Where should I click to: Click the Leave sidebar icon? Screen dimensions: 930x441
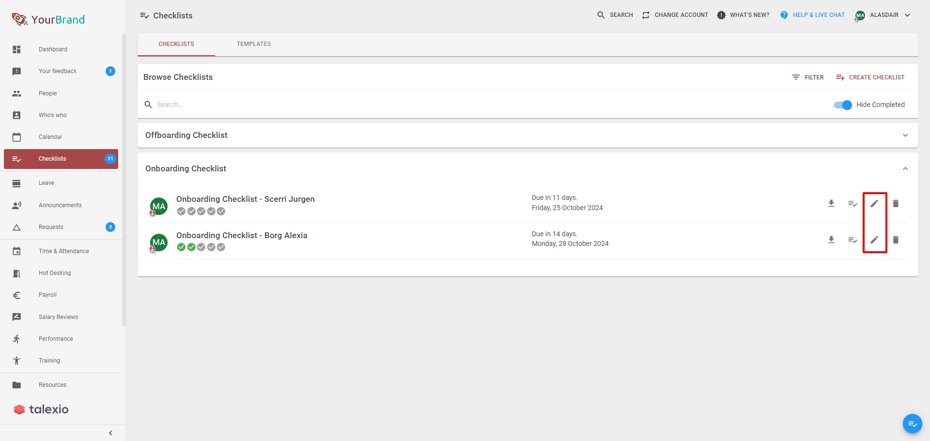pos(16,183)
